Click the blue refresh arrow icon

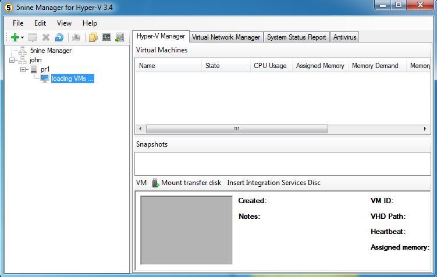point(59,37)
